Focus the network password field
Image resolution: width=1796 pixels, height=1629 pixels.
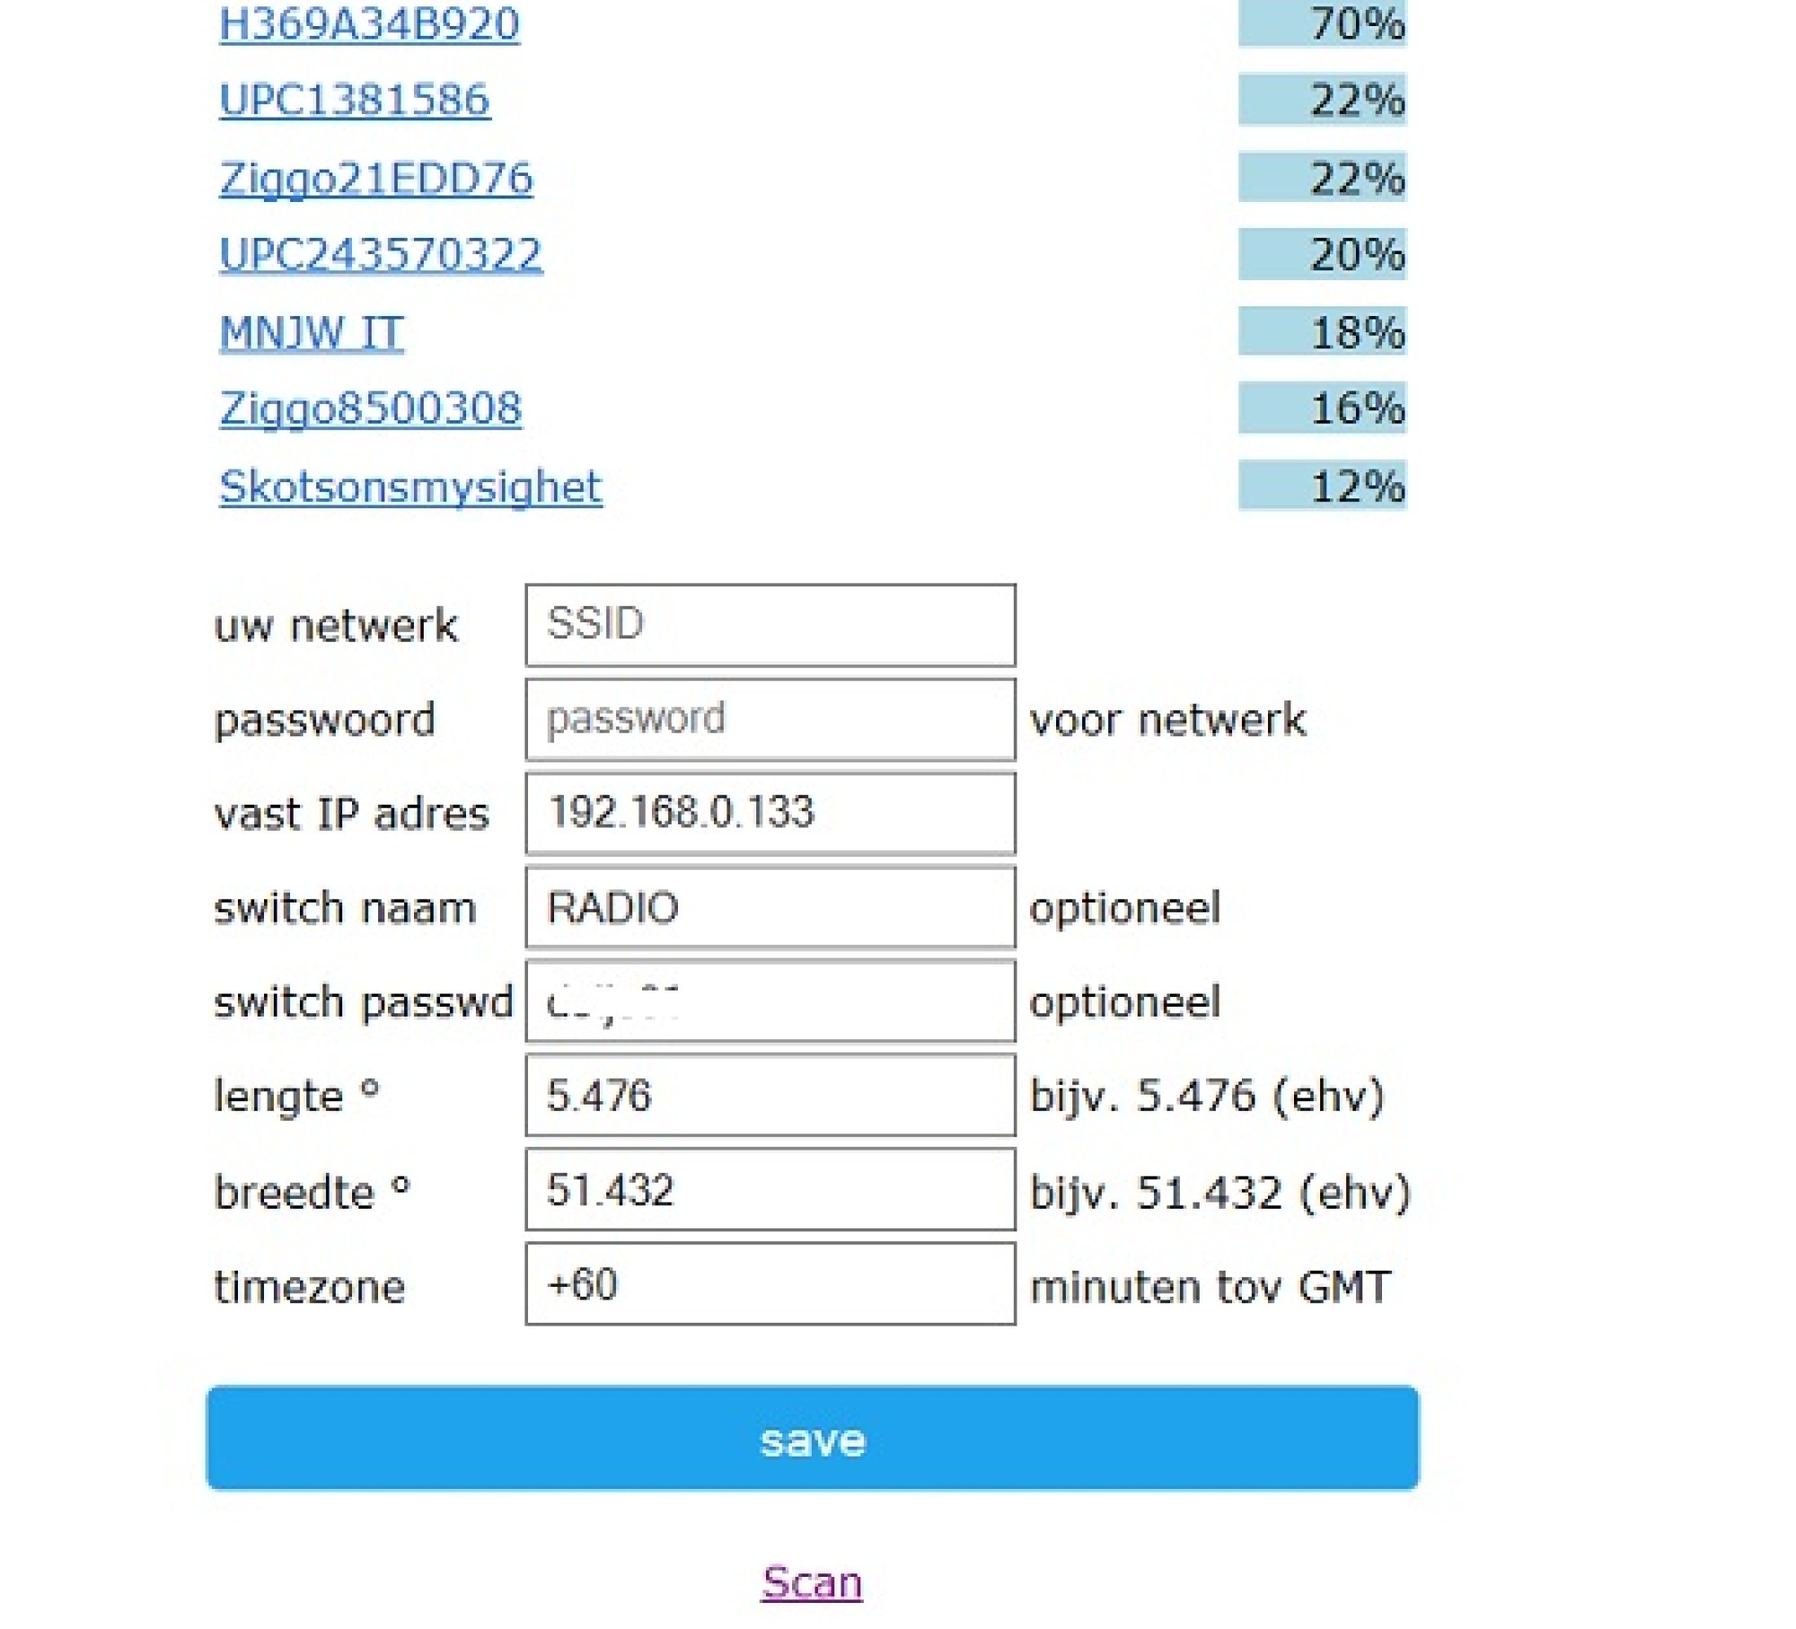click(x=770, y=719)
